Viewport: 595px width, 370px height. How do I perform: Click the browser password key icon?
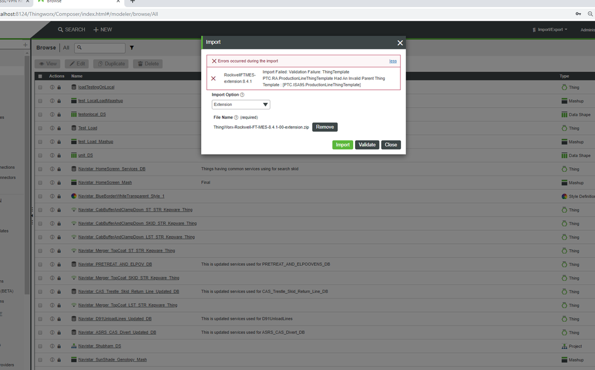[578, 14]
